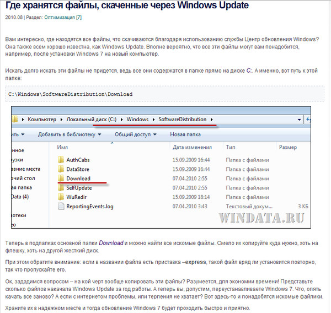Image resolution: width=331 pixels, height=313 pixels.
Task: Open Общий доступ dropdown menu
Action: tap(136, 134)
